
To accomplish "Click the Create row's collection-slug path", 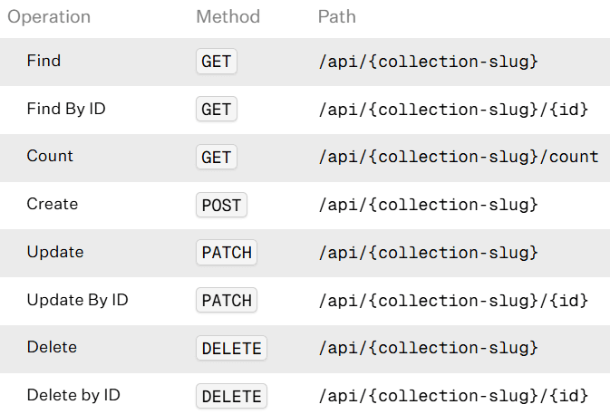I will point(429,206).
